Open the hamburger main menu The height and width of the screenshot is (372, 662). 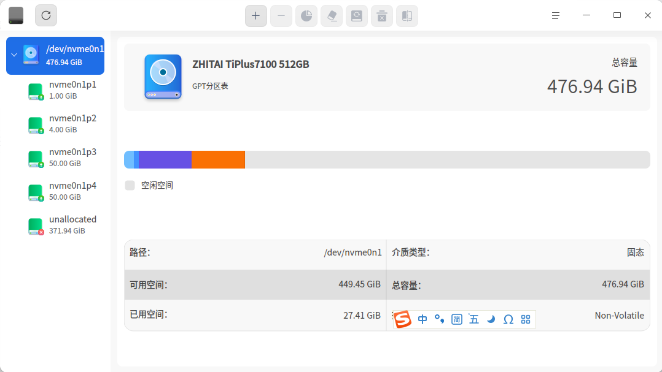pos(556,15)
